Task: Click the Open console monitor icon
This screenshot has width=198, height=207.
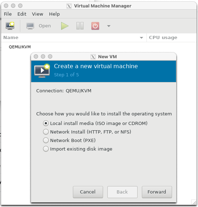Action: click(30, 26)
